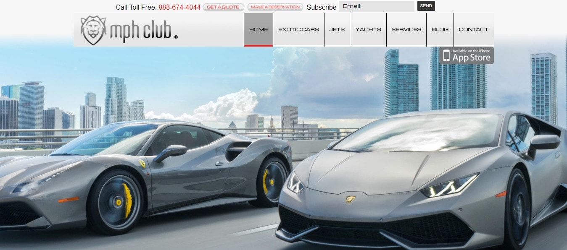Image resolution: width=567 pixels, height=250 pixels.
Task: Open the Contact page
Action: click(474, 29)
